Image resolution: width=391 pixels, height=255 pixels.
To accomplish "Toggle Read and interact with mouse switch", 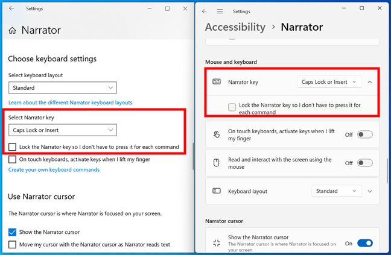I will pos(365,163).
